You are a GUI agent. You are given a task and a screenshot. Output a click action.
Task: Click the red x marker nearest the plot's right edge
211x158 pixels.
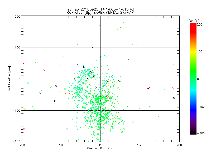[173, 88]
